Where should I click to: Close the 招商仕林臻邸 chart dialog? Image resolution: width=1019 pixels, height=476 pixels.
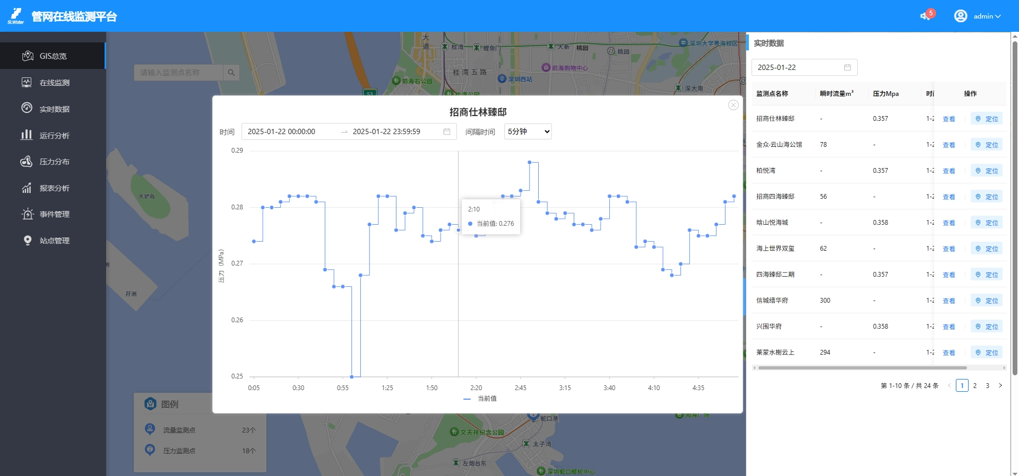(733, 105)
